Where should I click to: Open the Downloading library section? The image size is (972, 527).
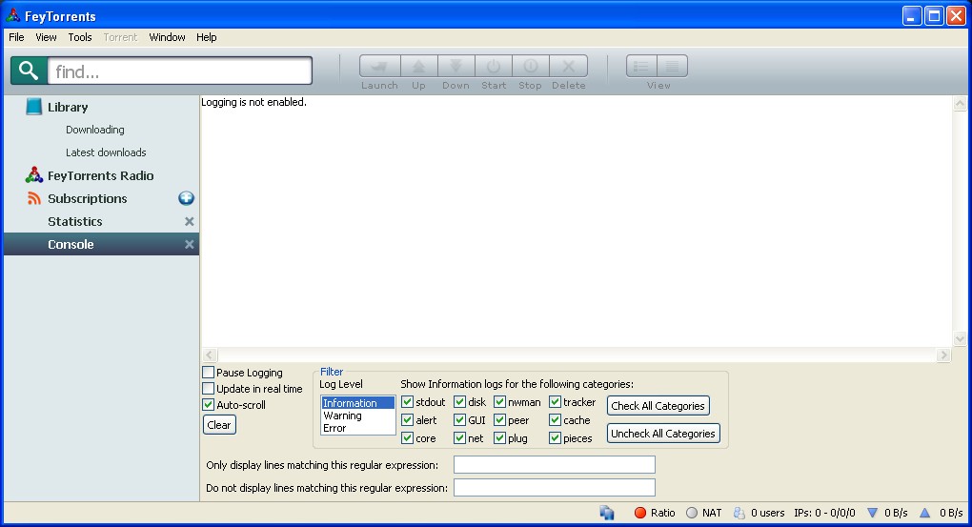[95, 130]
